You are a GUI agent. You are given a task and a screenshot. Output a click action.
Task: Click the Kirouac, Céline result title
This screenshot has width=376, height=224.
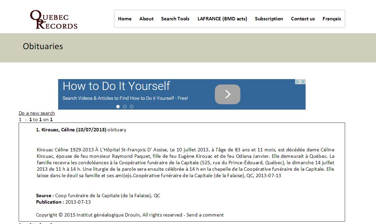(71, 130)
